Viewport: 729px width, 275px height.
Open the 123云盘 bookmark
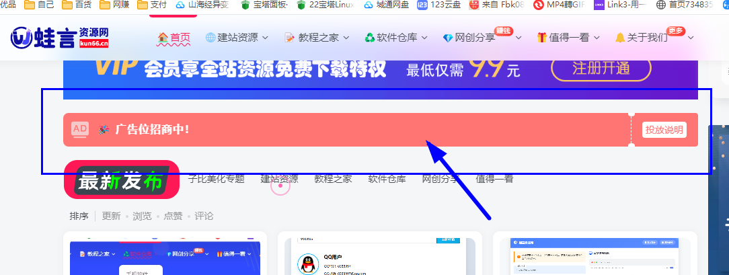click(x=438, y=5)
